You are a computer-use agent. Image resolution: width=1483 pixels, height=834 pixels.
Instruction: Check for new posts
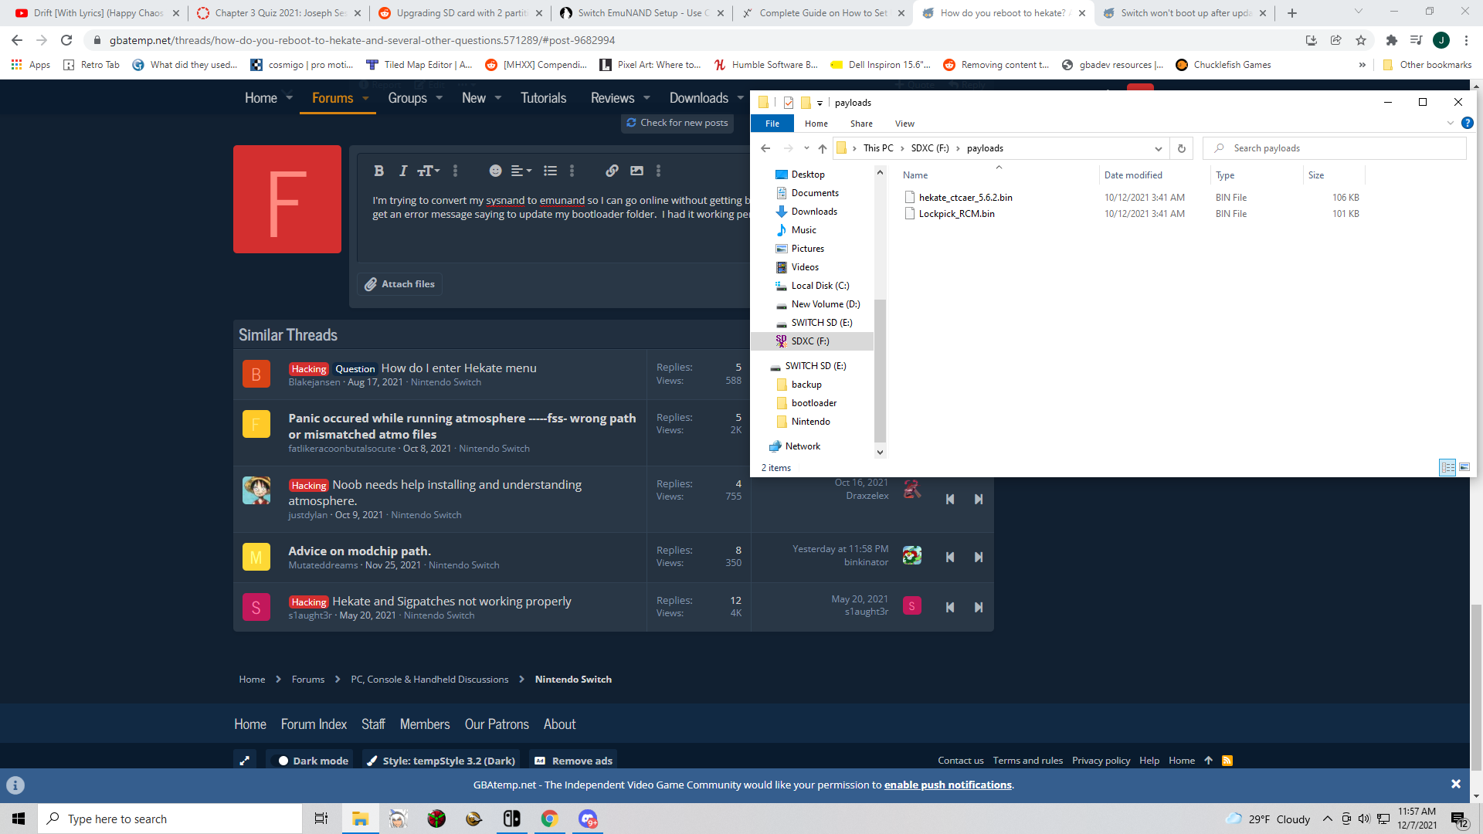pos(677,123)
